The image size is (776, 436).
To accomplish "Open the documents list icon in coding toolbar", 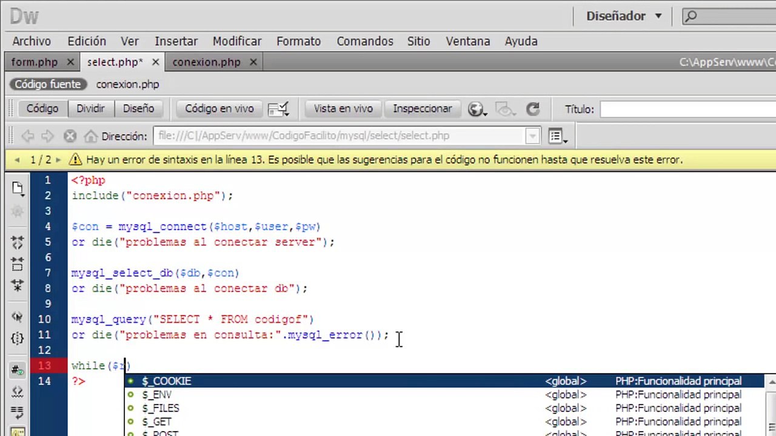I will click(17, 188).
